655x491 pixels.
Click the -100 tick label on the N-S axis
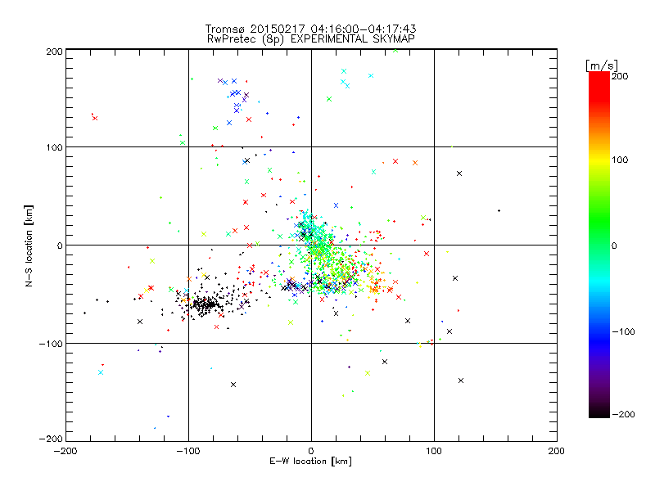[x=51, y=344]
